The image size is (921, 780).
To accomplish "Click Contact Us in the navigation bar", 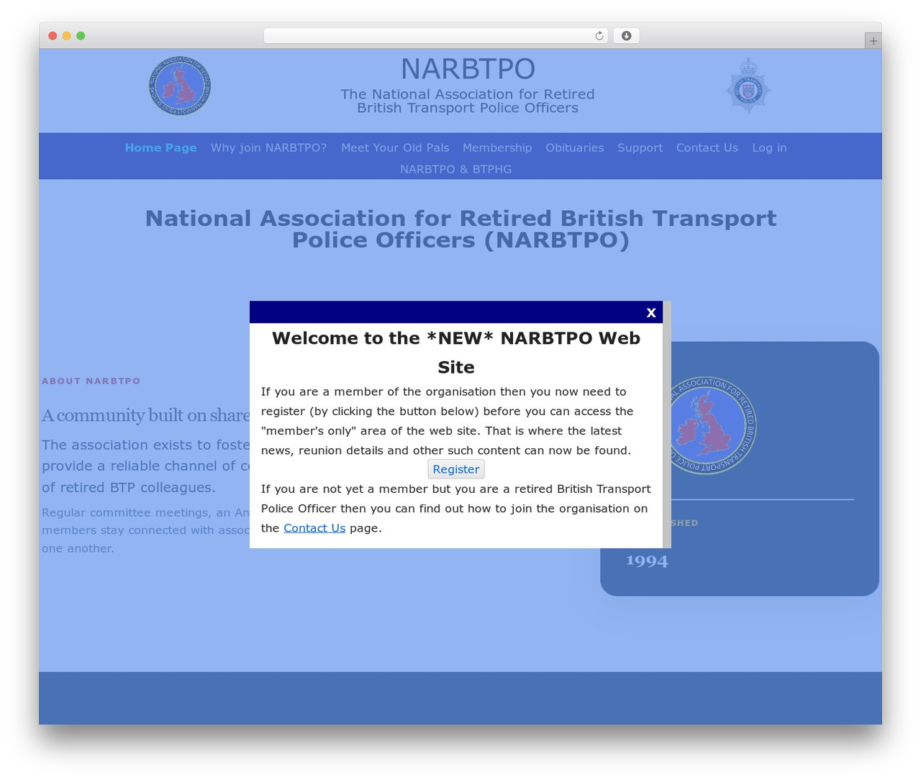I will [707, 148].
